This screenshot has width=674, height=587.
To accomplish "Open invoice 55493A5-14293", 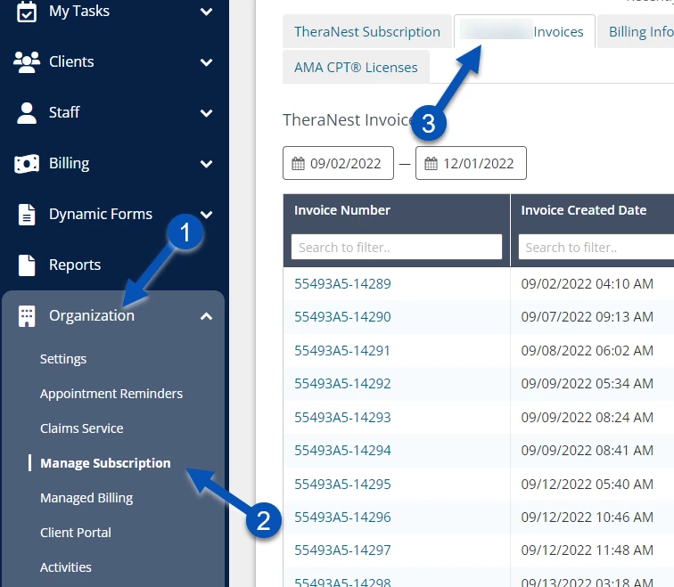I will [342, 418].
